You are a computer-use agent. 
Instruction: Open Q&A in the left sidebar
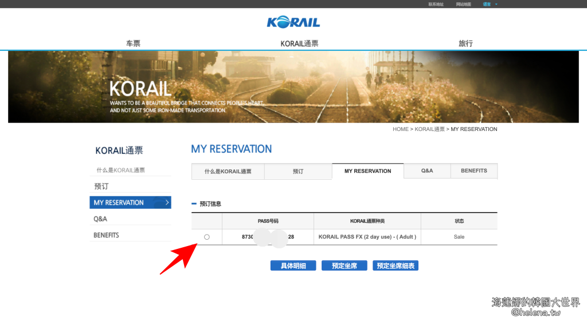100,219
